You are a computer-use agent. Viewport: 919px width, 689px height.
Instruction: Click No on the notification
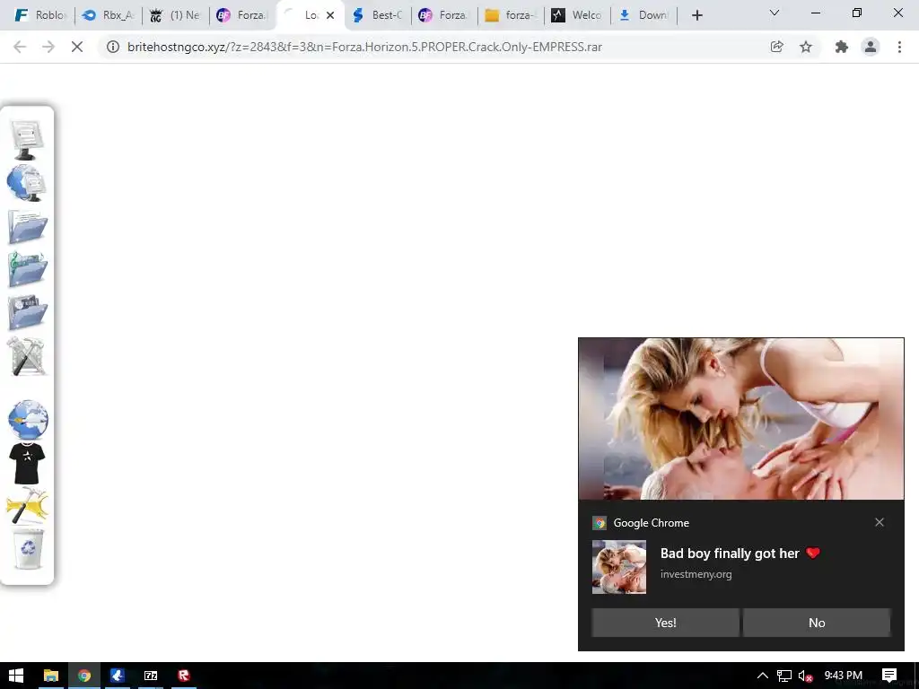pyautogui.click(x=817, y=623)
